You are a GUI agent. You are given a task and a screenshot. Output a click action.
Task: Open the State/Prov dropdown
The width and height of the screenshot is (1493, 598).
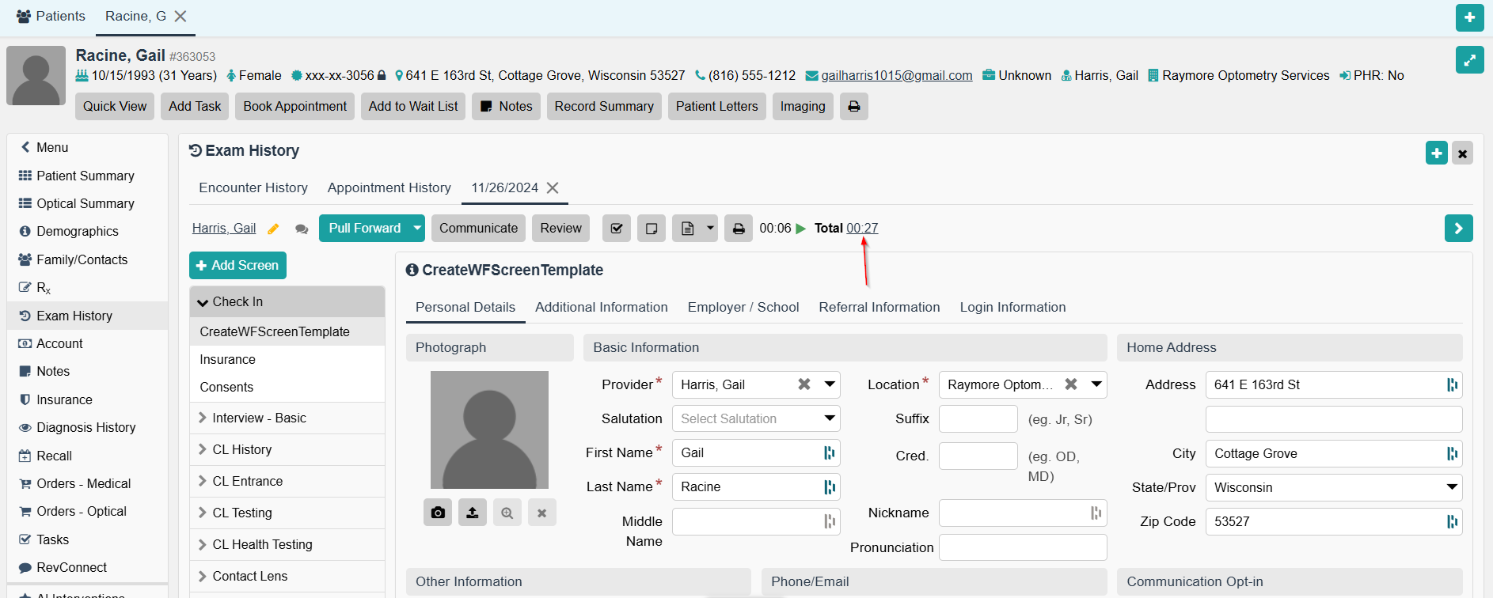point(1451,487)
